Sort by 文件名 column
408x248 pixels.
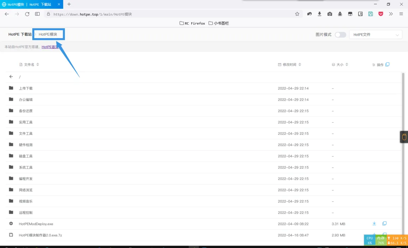29,65
